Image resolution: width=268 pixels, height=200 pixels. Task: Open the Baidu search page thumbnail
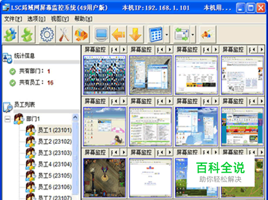pos(151,178)
